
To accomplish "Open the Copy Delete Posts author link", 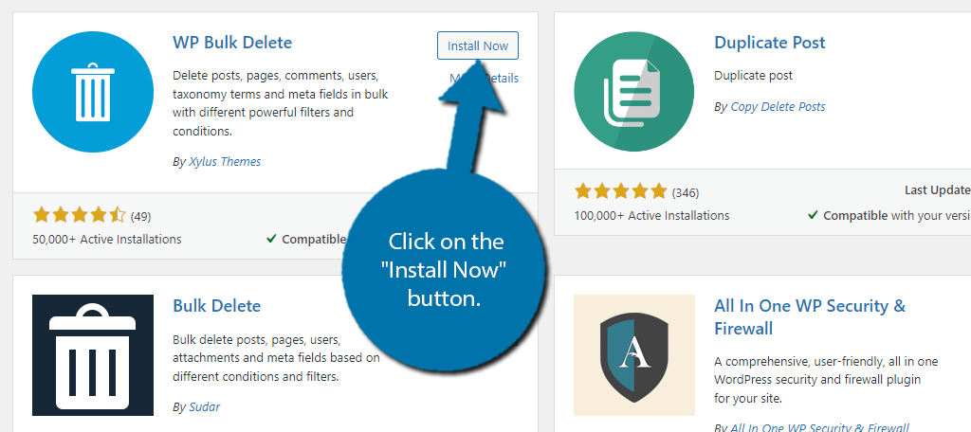I will (778, 106).
